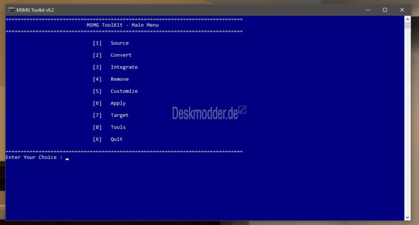
Task: Minimize the MSMG Toolkit window
Action: [x=368, y=10]
